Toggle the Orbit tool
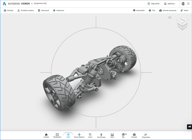The width and height of the screenshot is (192, 140). click(x=68, y=135)
